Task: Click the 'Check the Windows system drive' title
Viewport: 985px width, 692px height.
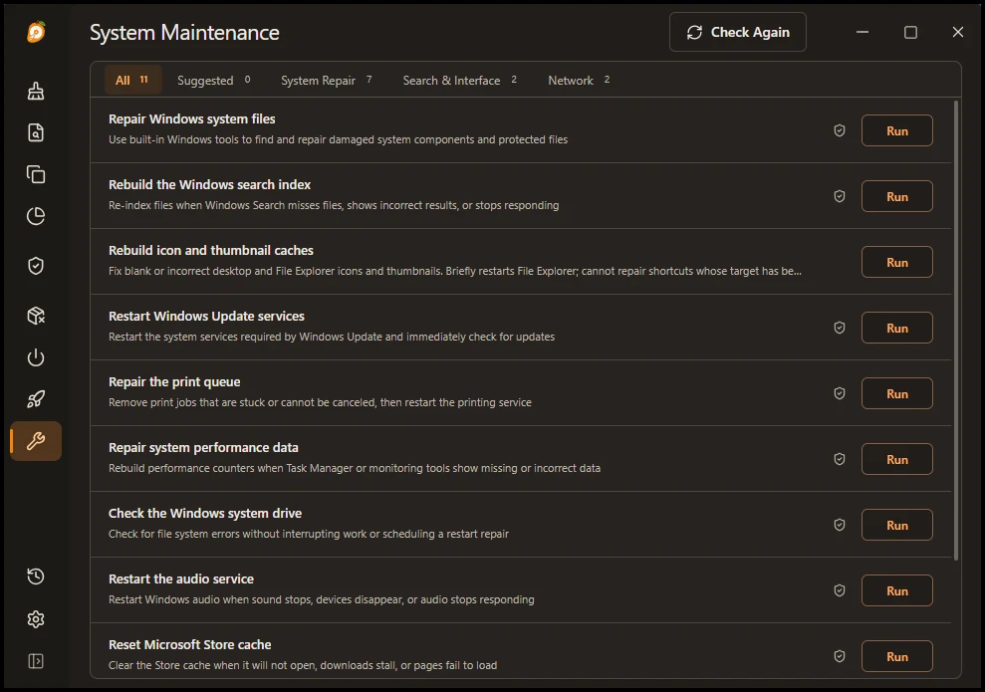Action: pos(205,513)
